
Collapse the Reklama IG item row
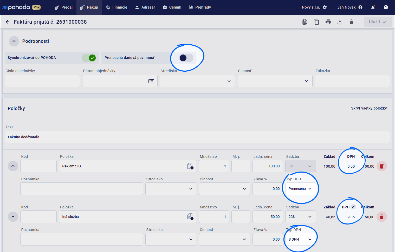pos(13,166)
